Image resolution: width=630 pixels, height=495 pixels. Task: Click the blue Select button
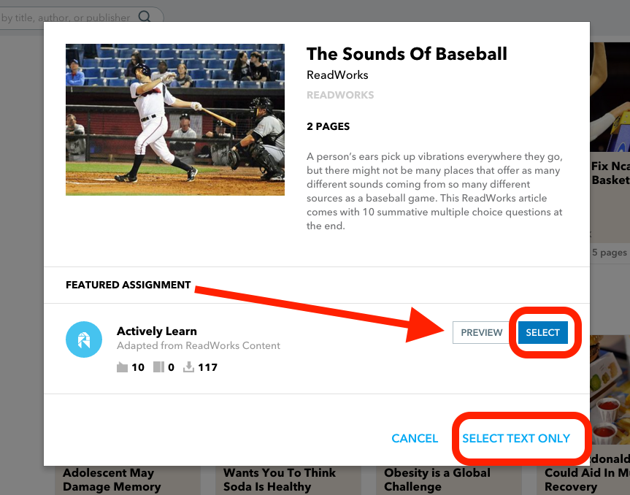[x=543, y=333]
